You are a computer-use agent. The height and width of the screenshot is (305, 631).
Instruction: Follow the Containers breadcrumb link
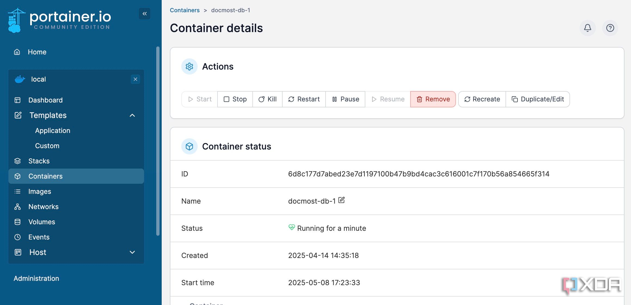tap(185, 10)
